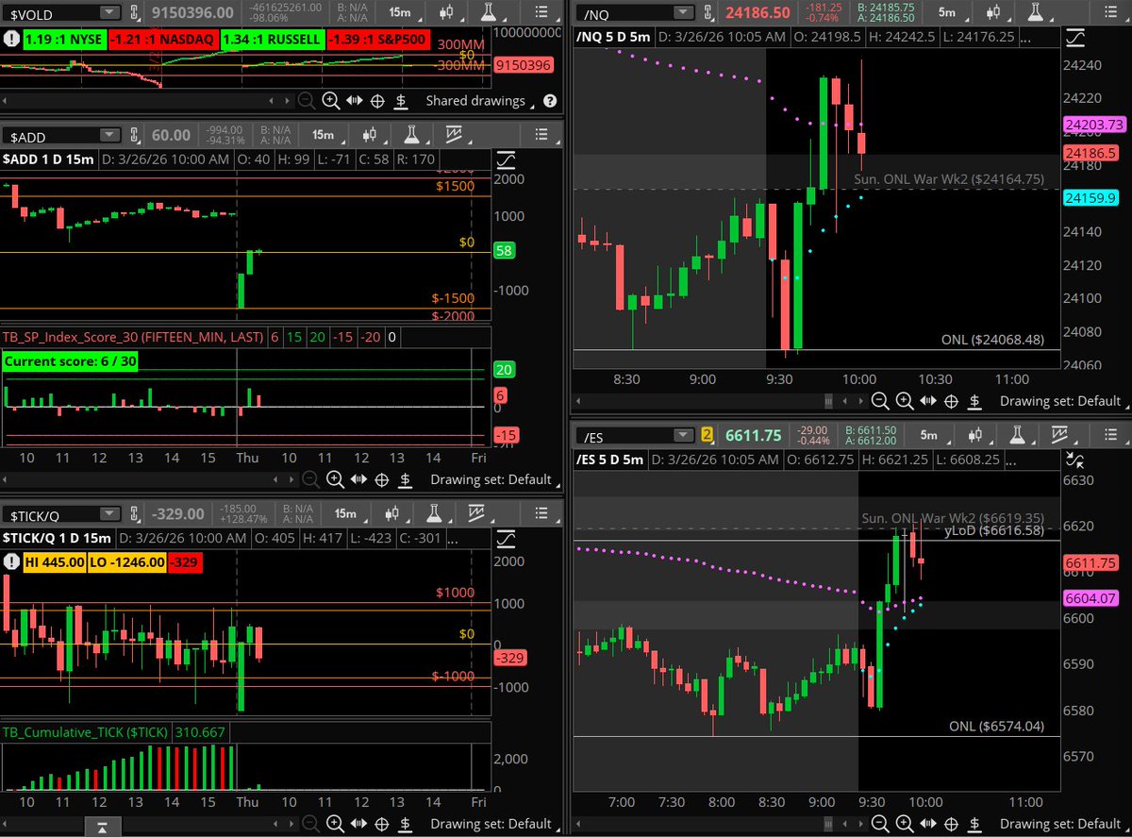Viewport: 1132px width, 837px height.
Task: Click the 'Current score: 6 / 30' label
Action: click(x=69, y=360)
